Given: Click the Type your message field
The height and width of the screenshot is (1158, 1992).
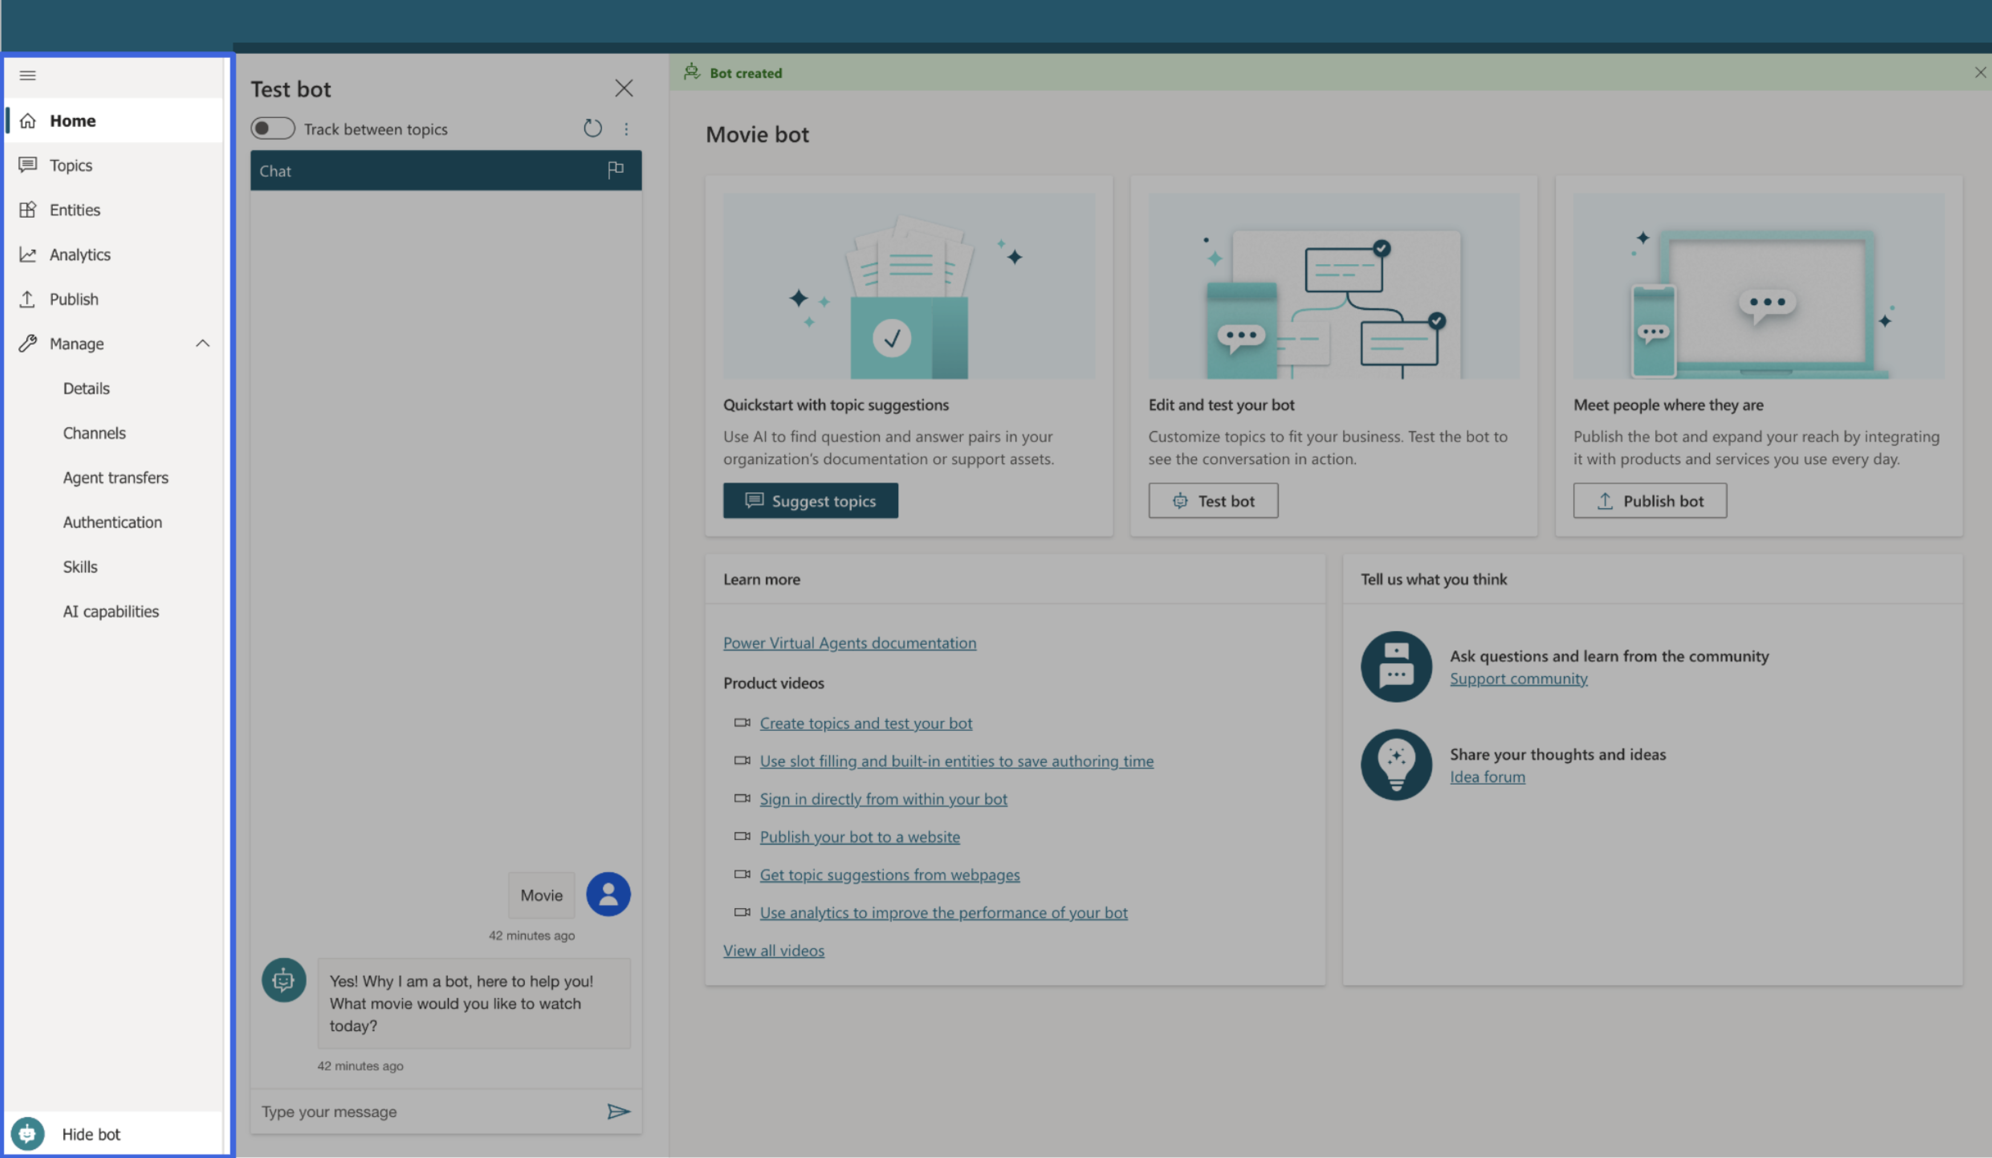Looking at the screenshot, I should click(427, 1112).
